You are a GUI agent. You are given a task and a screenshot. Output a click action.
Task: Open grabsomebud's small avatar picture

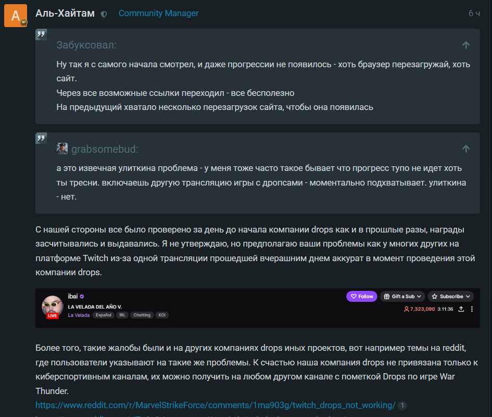click(62, 149)
